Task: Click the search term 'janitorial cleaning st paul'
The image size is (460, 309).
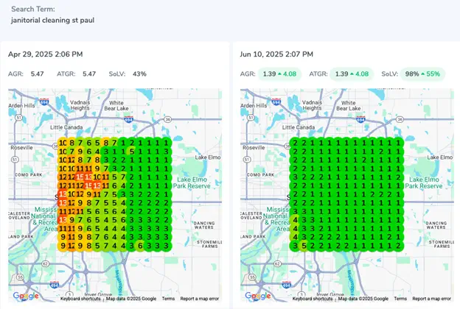Action: [53, 20]
